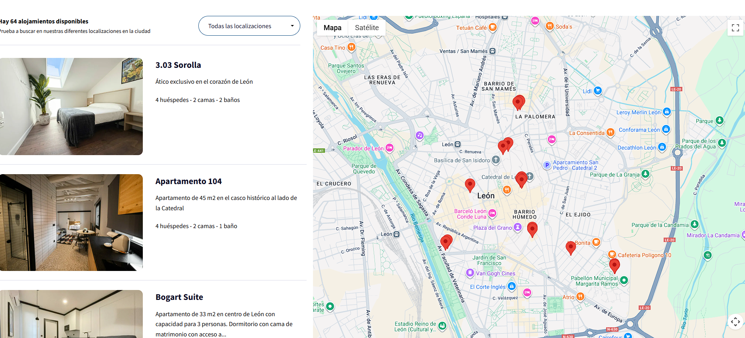
Task: Click the Tetuán Café map icon
Action: point(493,27)
